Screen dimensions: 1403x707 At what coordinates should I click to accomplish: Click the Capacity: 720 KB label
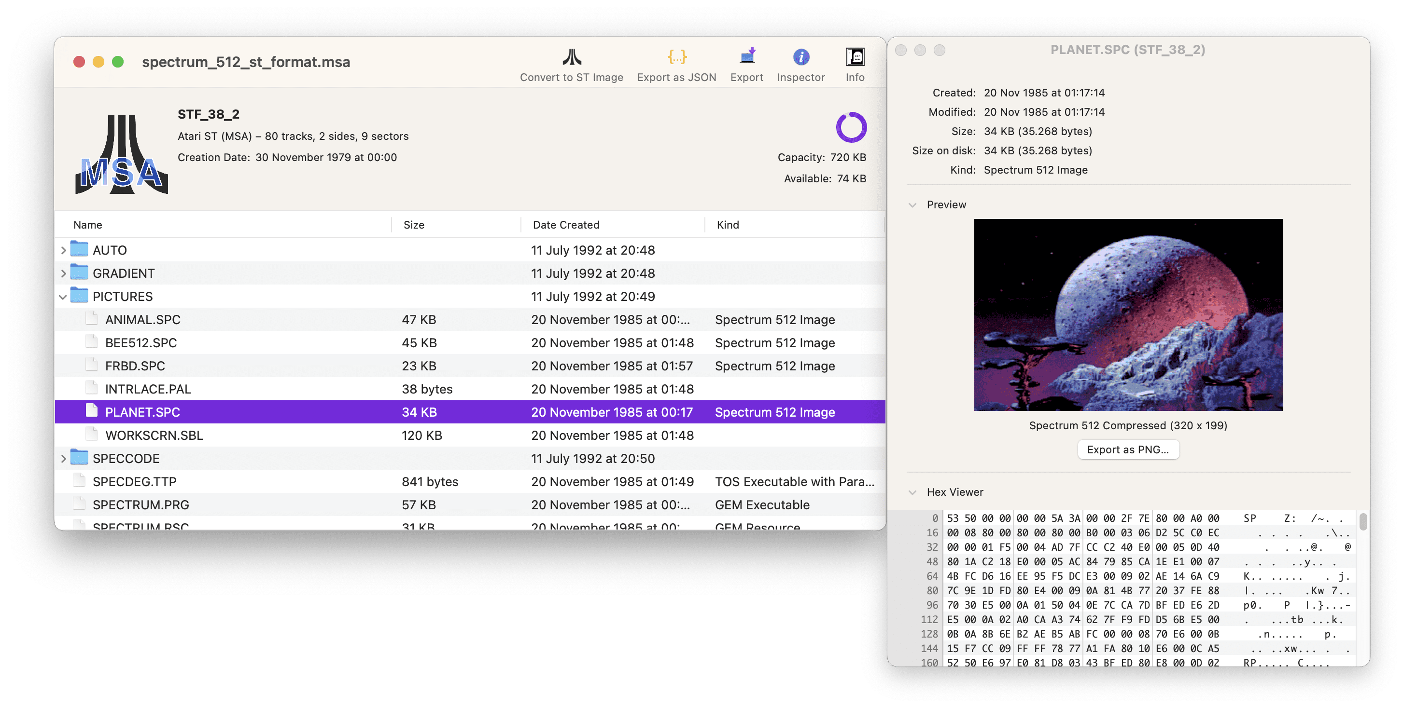(822, 157)
